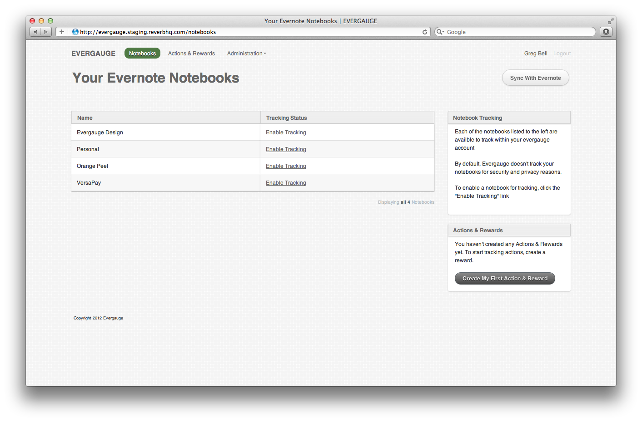Click the Logout link

point(562,54)
